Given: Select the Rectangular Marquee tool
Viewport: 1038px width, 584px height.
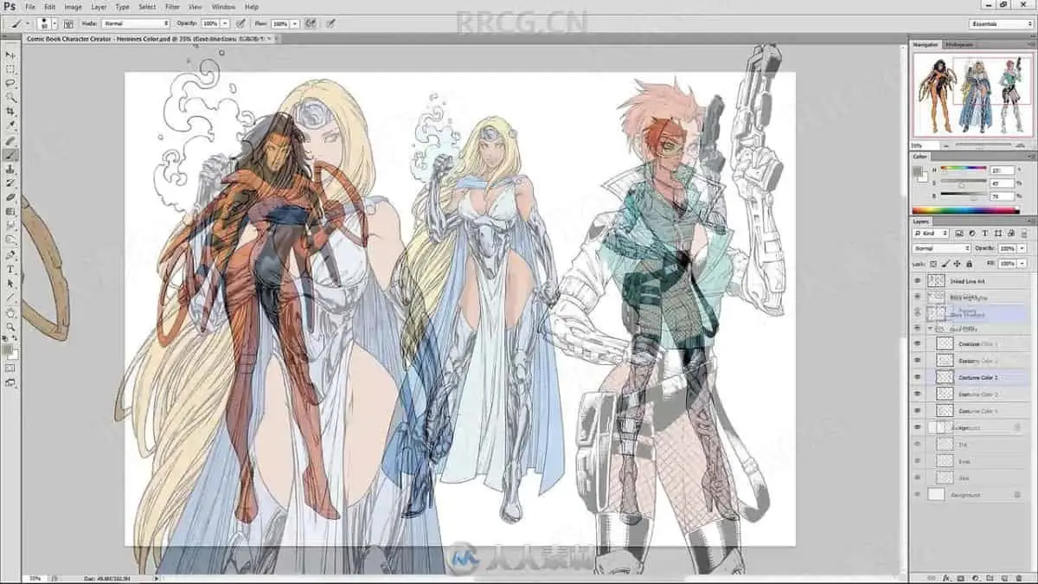Looking at the screenshot, I should coord(10,68).
